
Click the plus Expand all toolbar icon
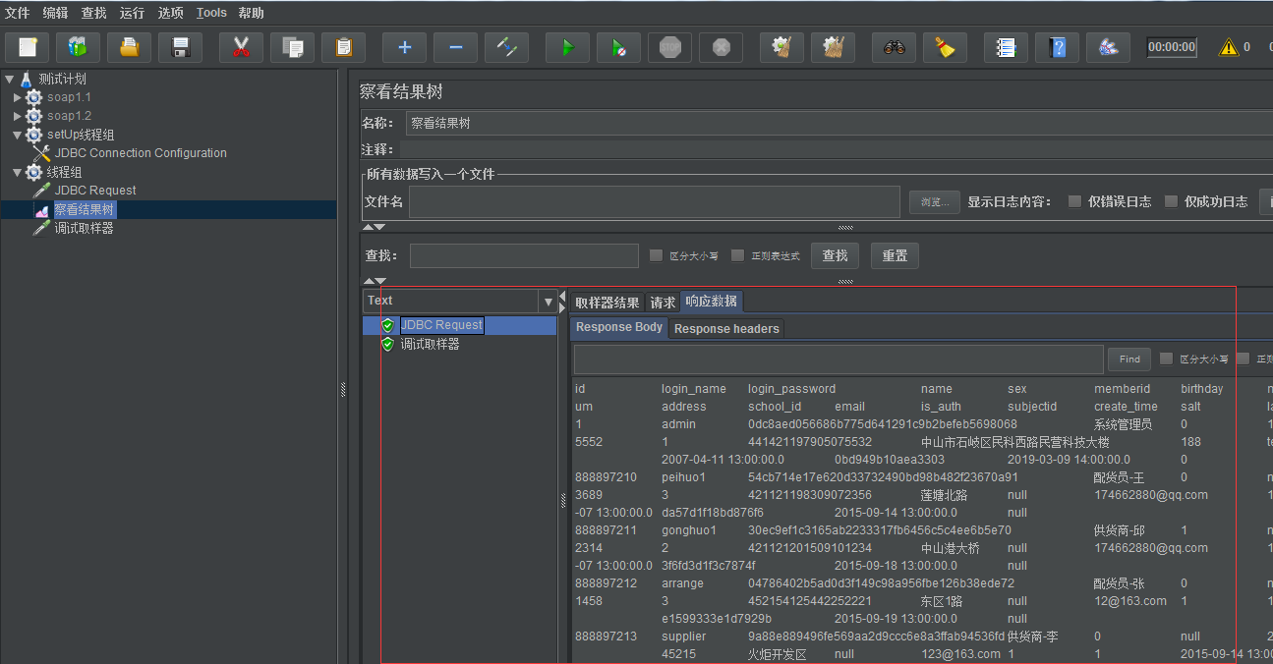[404, 47]
